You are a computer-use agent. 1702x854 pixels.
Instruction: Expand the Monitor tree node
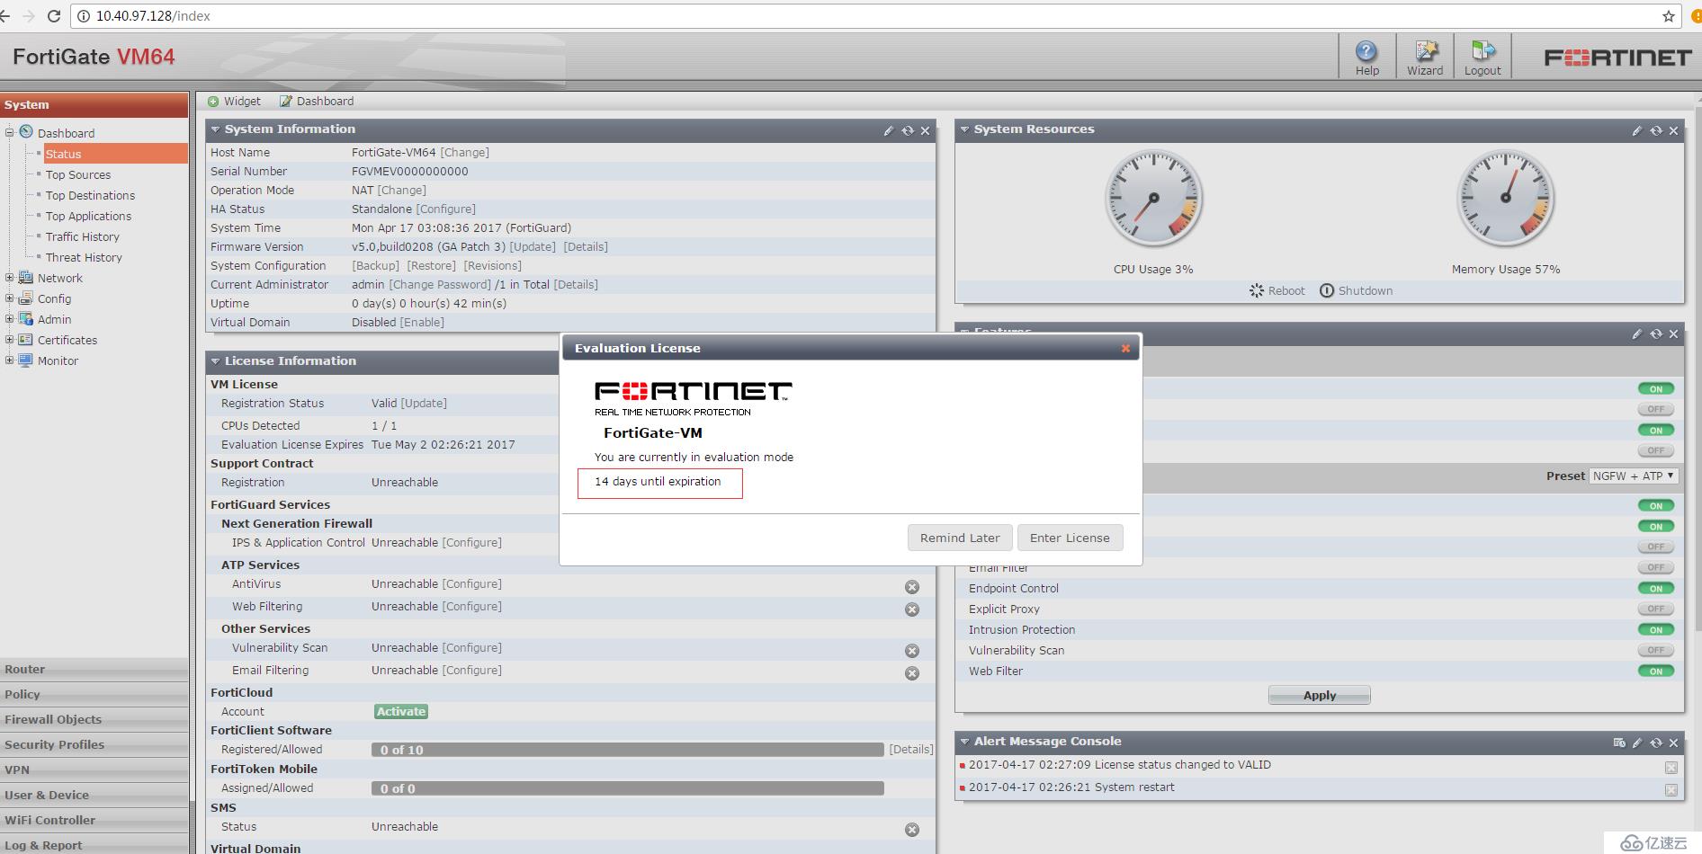10,360
